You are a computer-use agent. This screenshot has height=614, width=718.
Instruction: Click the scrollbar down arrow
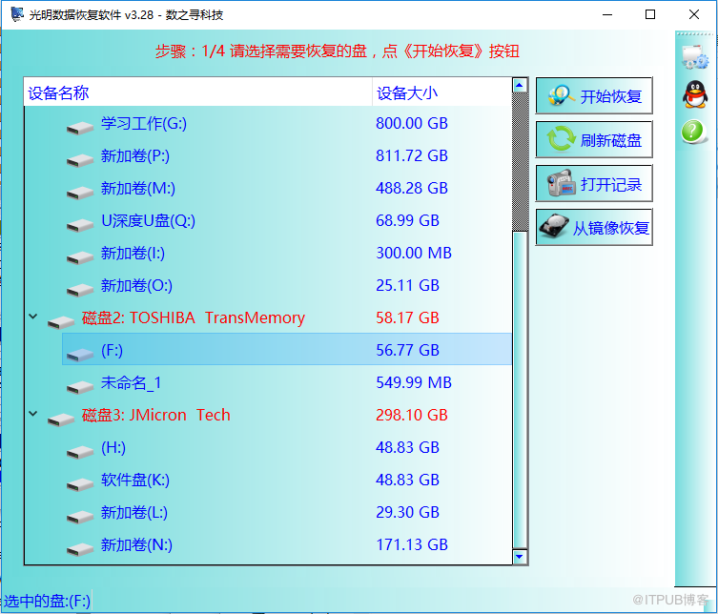520,556
